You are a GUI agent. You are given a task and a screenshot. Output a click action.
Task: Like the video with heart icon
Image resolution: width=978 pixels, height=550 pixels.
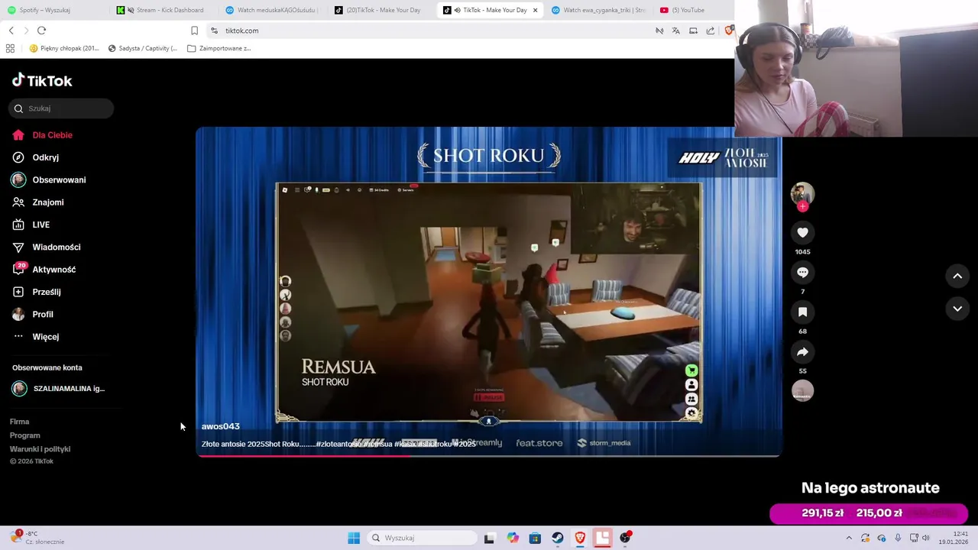[x=802, y=233]
